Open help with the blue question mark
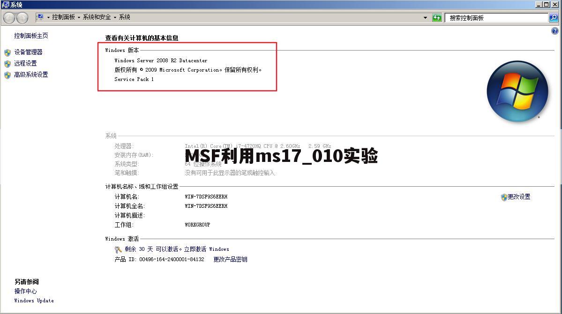 click(555, 31)
